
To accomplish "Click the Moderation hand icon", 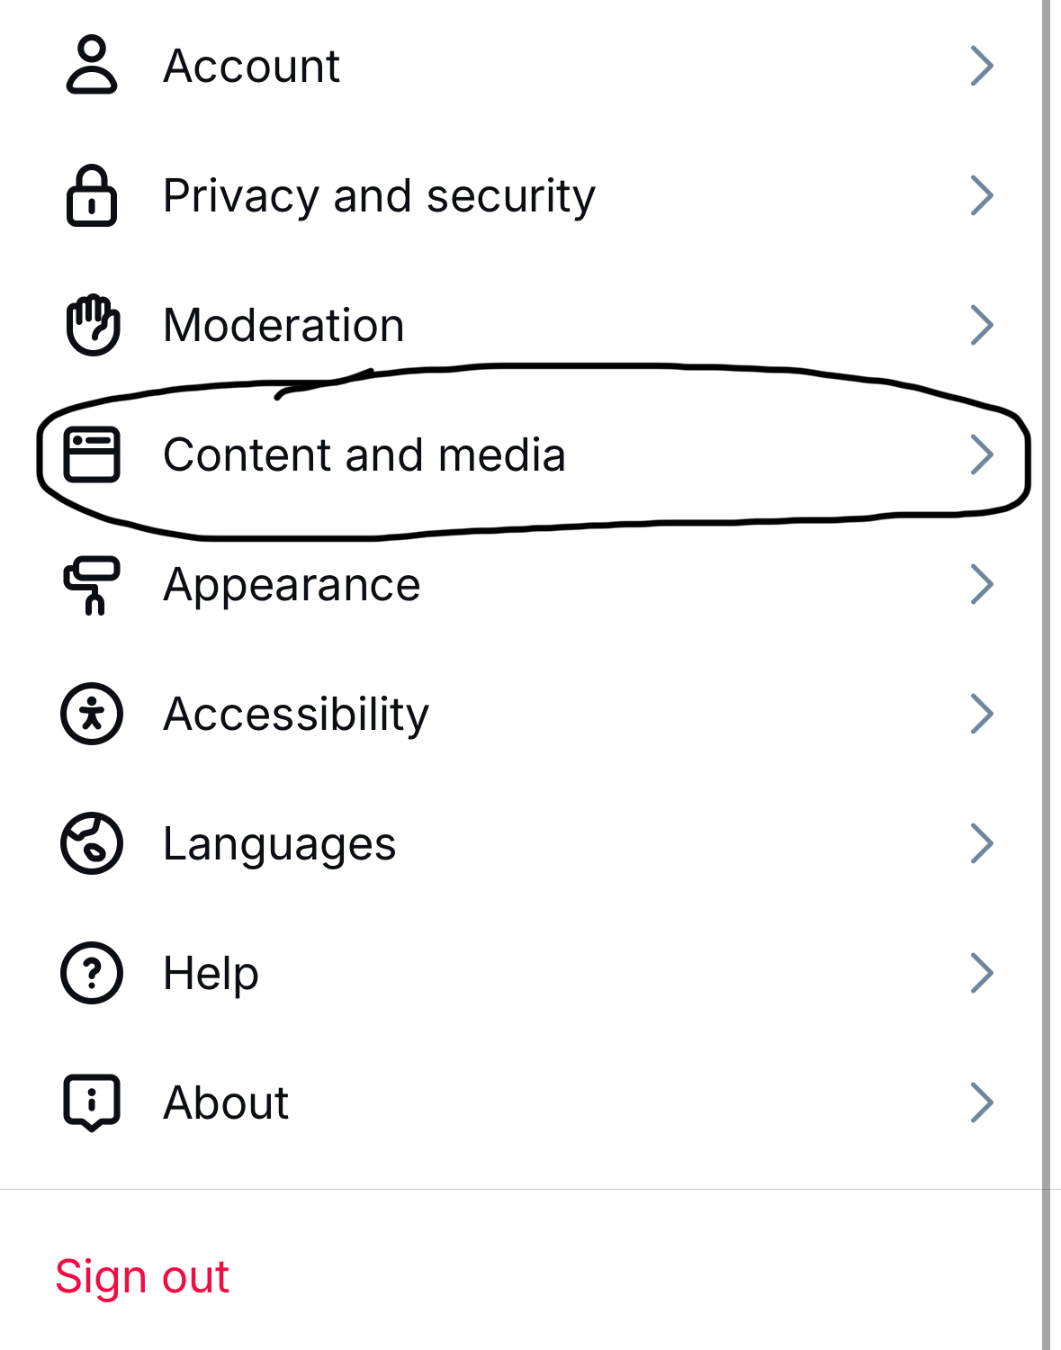I will pos(92,325).
